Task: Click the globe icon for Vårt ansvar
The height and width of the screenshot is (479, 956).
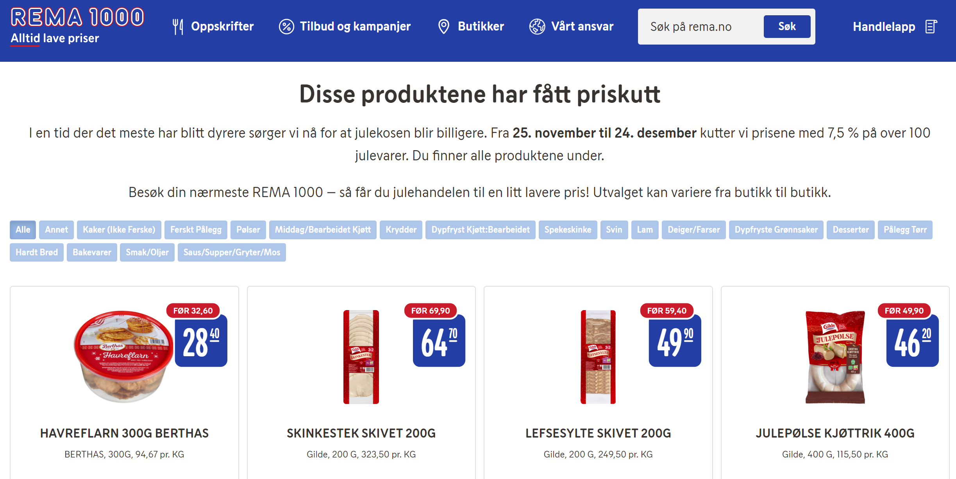Action: 537,27
